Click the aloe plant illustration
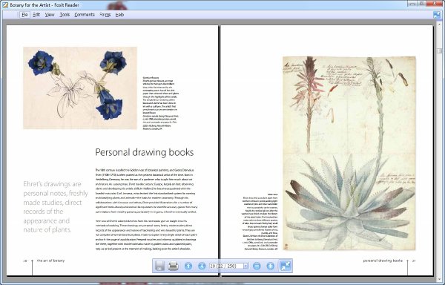Image resolution: width=445 pixels, height=285 pixels. [349, 154]
